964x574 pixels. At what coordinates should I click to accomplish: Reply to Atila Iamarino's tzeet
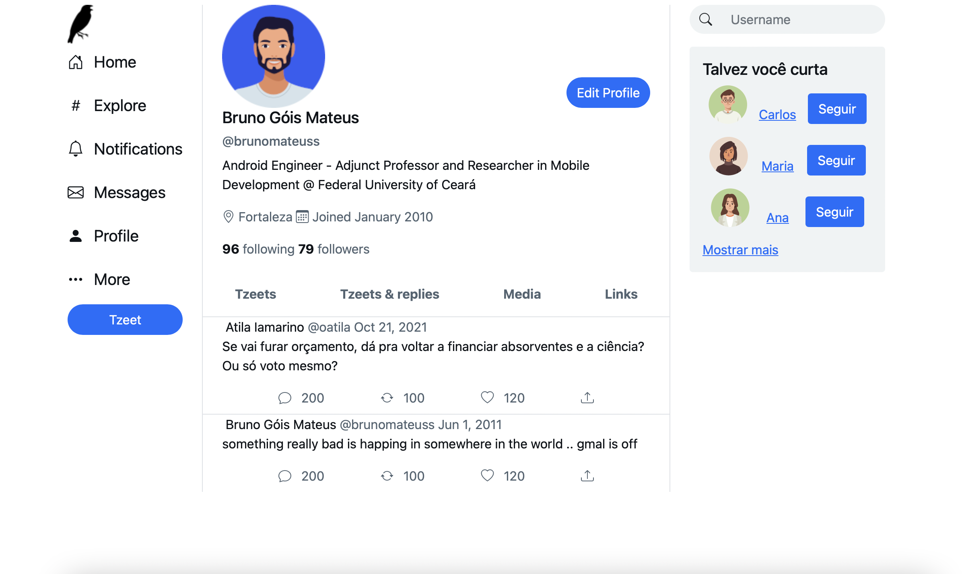285,398
